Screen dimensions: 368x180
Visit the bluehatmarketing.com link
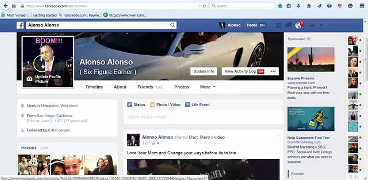click(x=304, y=142)
